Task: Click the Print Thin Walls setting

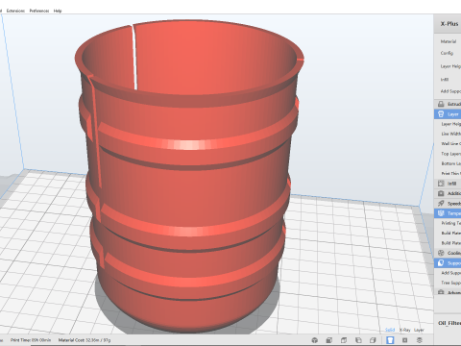Action: click(x=451, y=174)
